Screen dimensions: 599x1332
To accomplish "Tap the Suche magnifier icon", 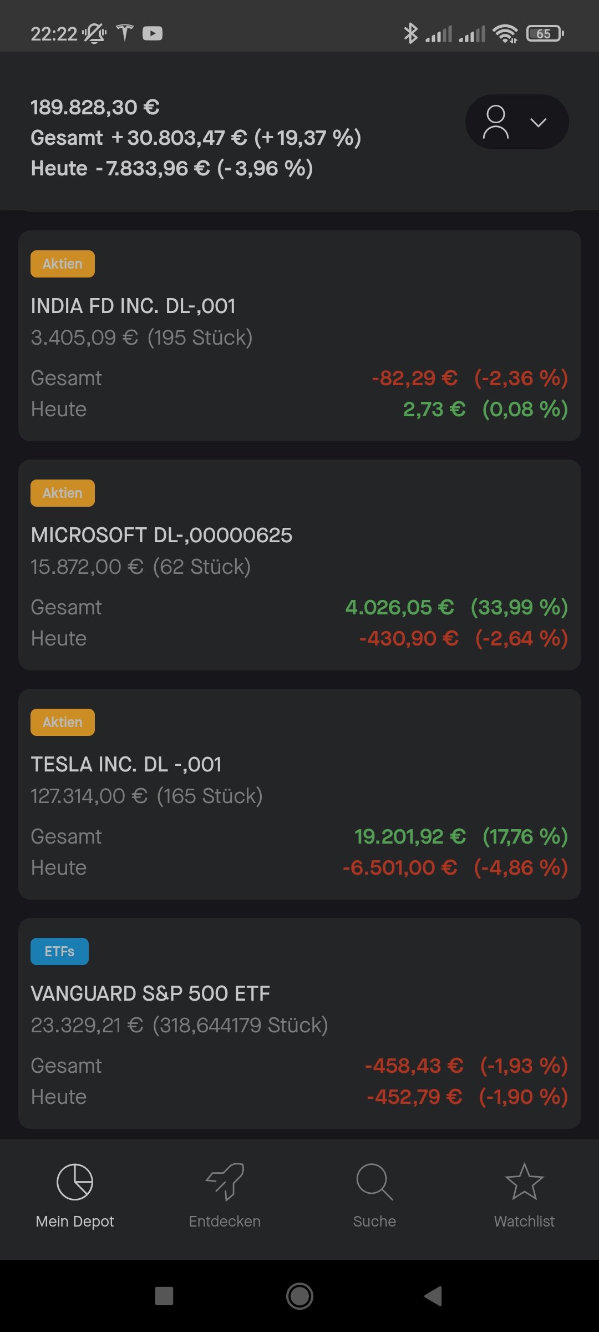I will (x=374, y=1182).
